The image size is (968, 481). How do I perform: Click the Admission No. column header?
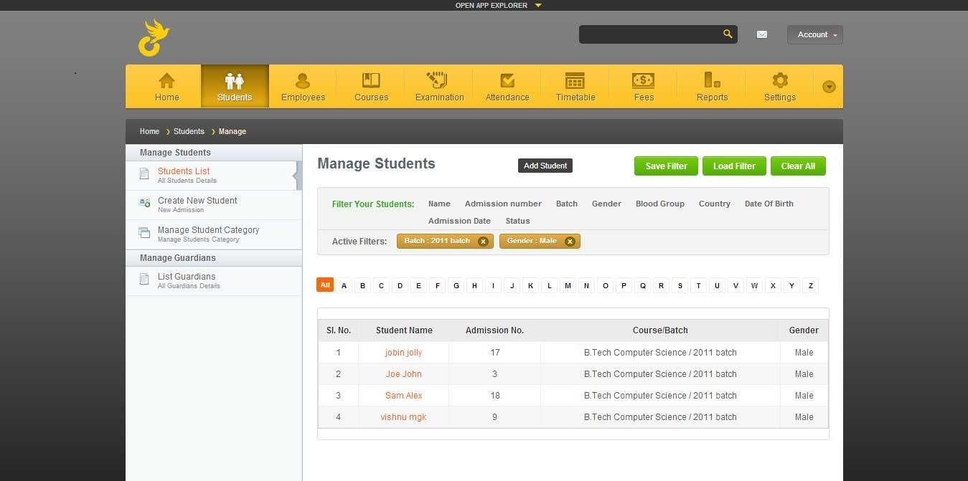pyautogui.click(x=494, y=330)
